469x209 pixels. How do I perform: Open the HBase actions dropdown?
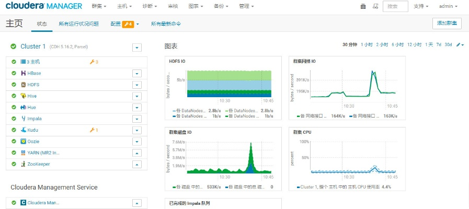[x=137, y=74]
